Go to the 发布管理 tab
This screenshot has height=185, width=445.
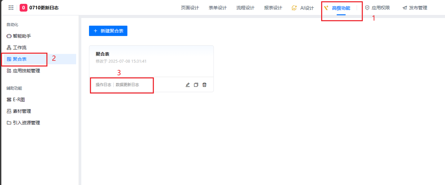[x=415, y=8]
